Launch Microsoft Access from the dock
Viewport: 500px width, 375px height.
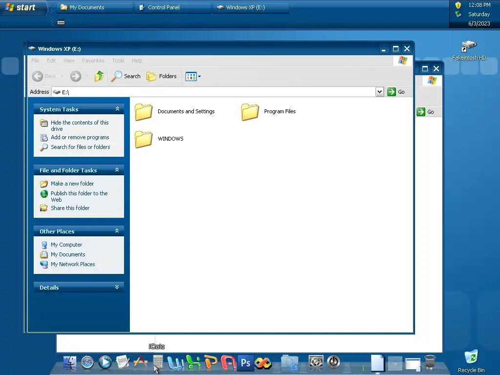coord(228,363)
